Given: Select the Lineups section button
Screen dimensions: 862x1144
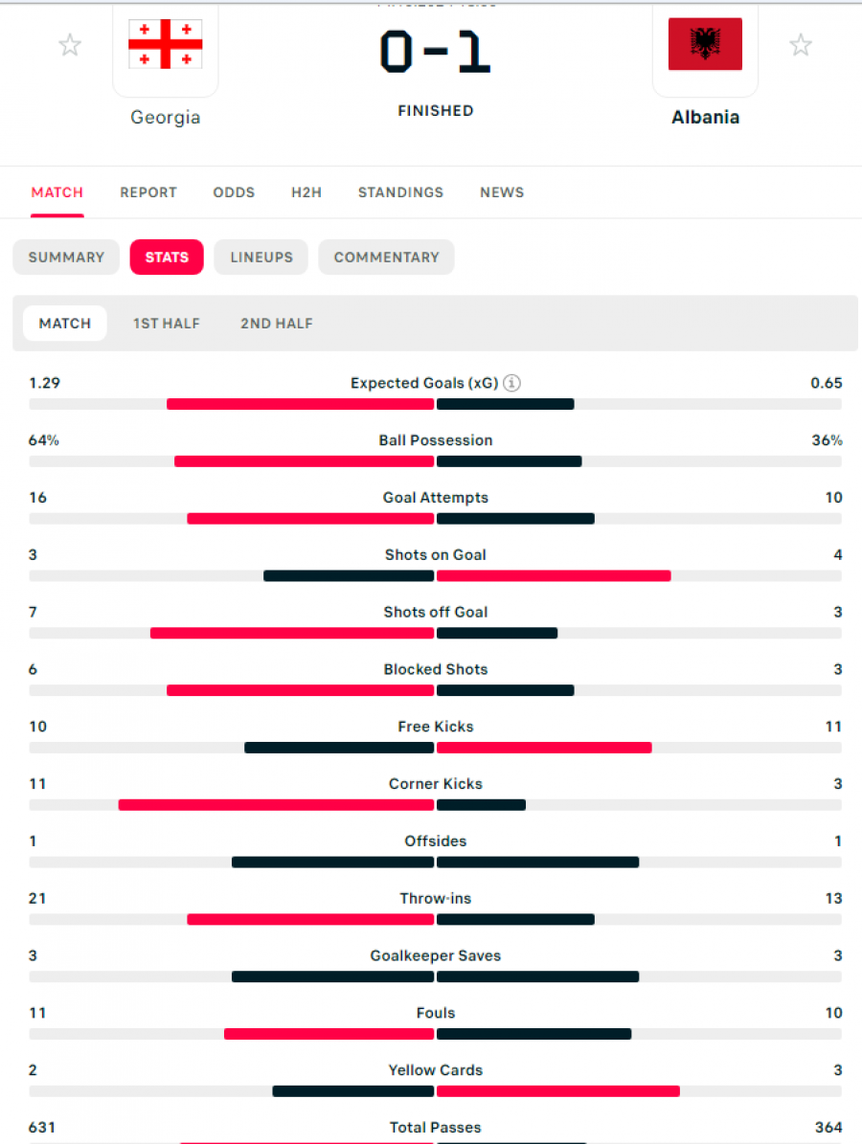Looking at the screenshot, I should (261, 258).
